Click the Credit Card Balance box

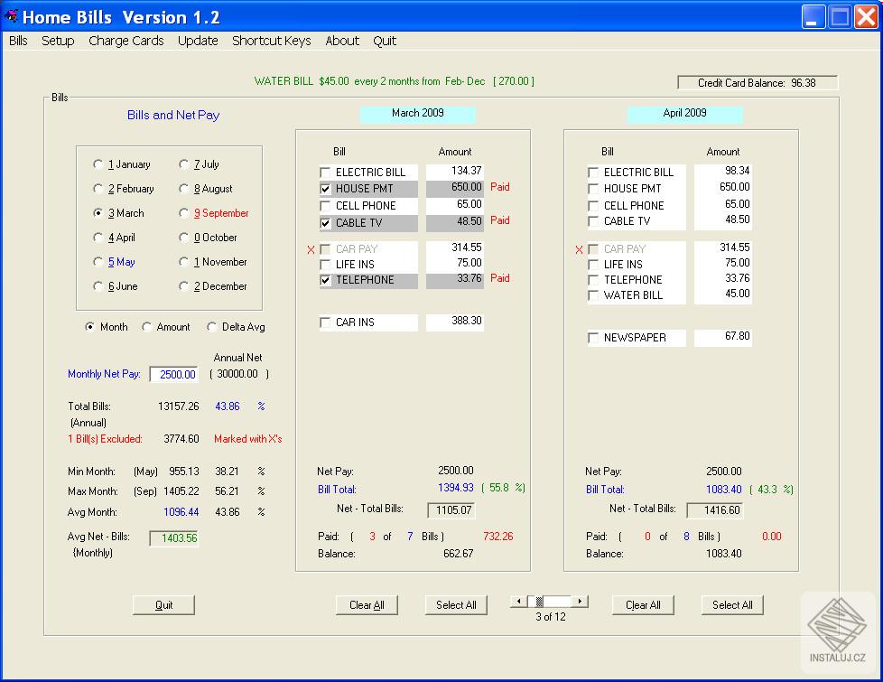tap(757, 82)
